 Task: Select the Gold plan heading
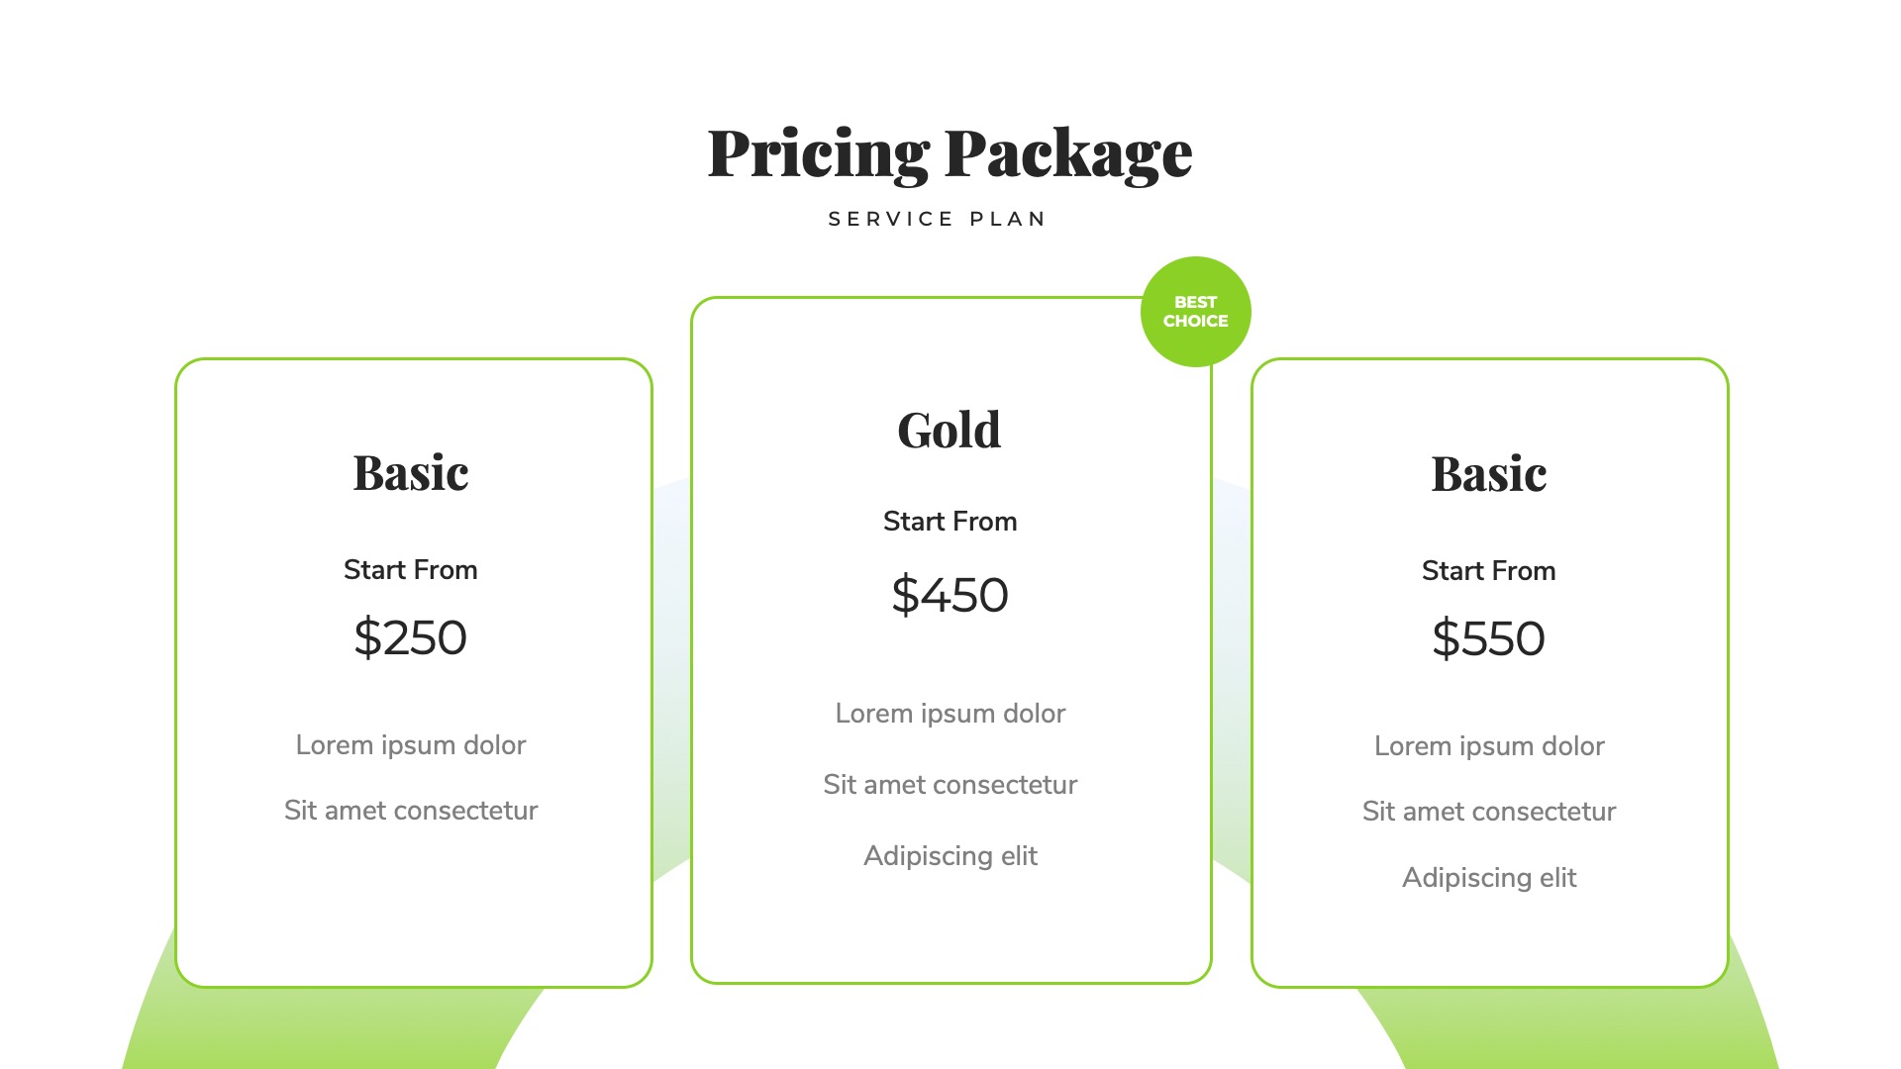pyautogui.click(x=949, y=431)
